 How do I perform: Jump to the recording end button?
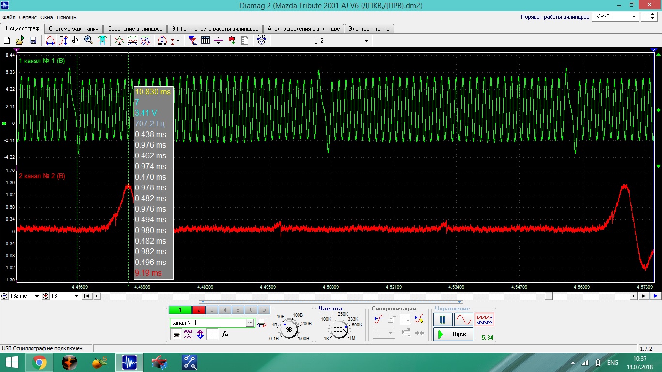click(644, 296)
